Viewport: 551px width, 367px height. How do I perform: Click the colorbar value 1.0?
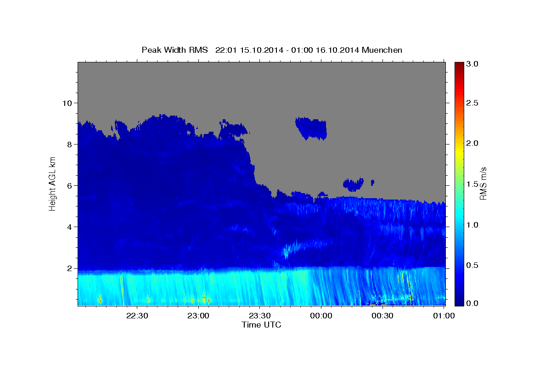coord(473,225)
